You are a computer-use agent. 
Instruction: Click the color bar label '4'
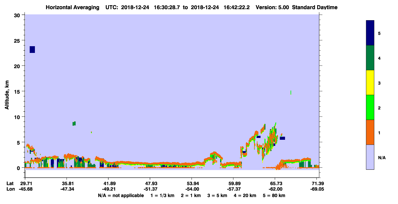coord(379,58)
